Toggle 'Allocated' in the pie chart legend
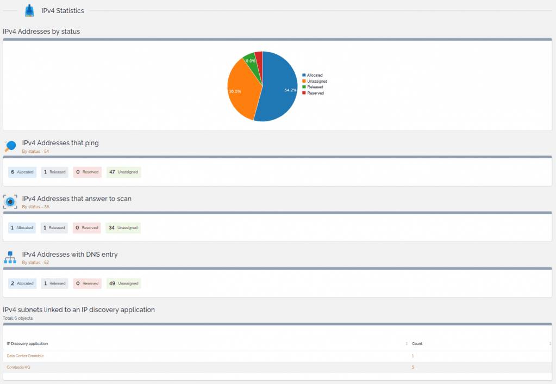The height and width of the screenshot is (384, 556). [x=314, y=75]
